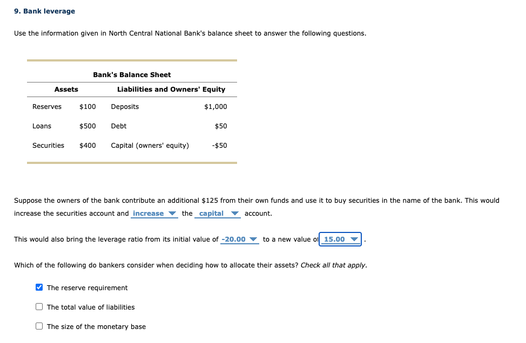Click the Deposits $1,000 table entry
This screenshot has width=526, height=343.
pos(162,106)
